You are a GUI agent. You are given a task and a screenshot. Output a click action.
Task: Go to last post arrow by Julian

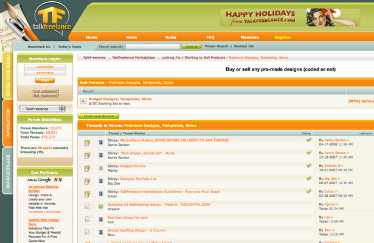(x=336, y=191)
